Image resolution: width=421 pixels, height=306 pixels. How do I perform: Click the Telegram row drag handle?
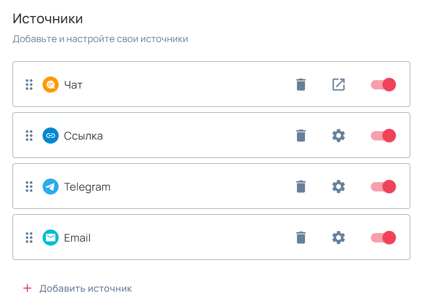point(29,186)
